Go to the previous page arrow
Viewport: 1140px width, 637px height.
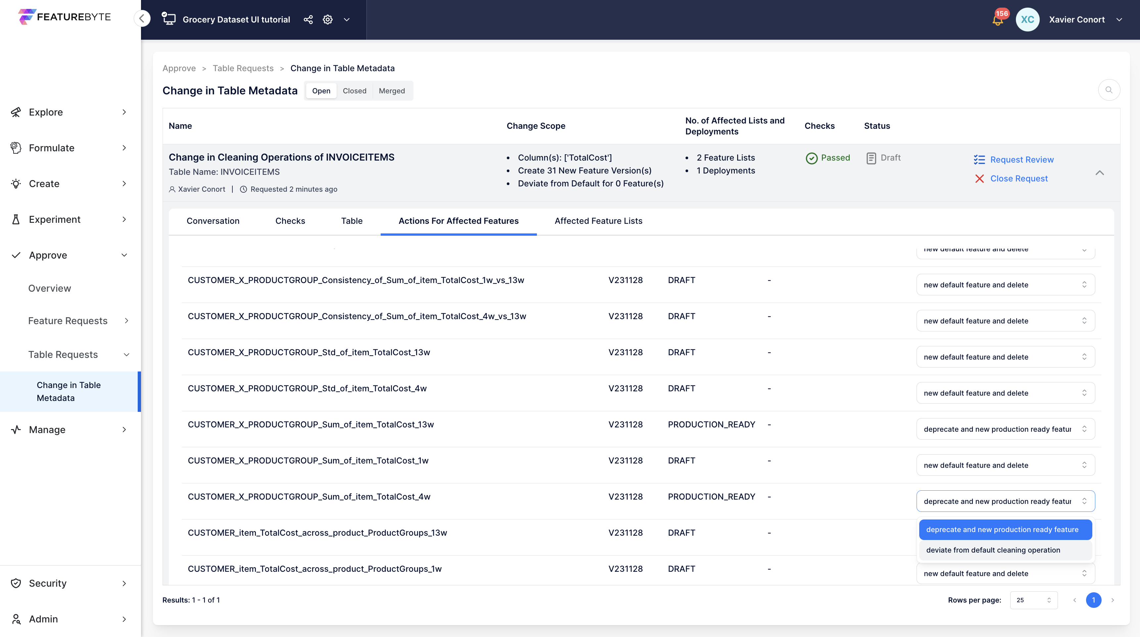tap(1074, 600)
